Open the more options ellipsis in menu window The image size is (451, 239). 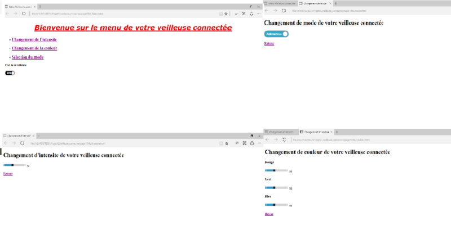point(259,13)
